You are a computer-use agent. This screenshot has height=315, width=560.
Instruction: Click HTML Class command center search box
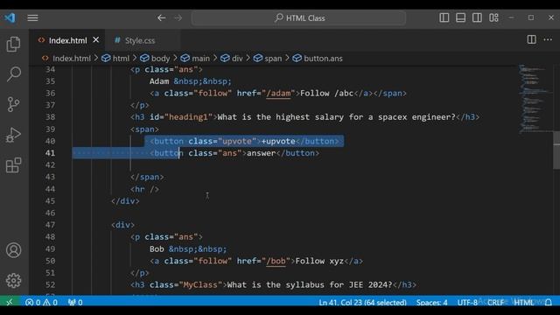pyautogui.click(x=298, y=17)
